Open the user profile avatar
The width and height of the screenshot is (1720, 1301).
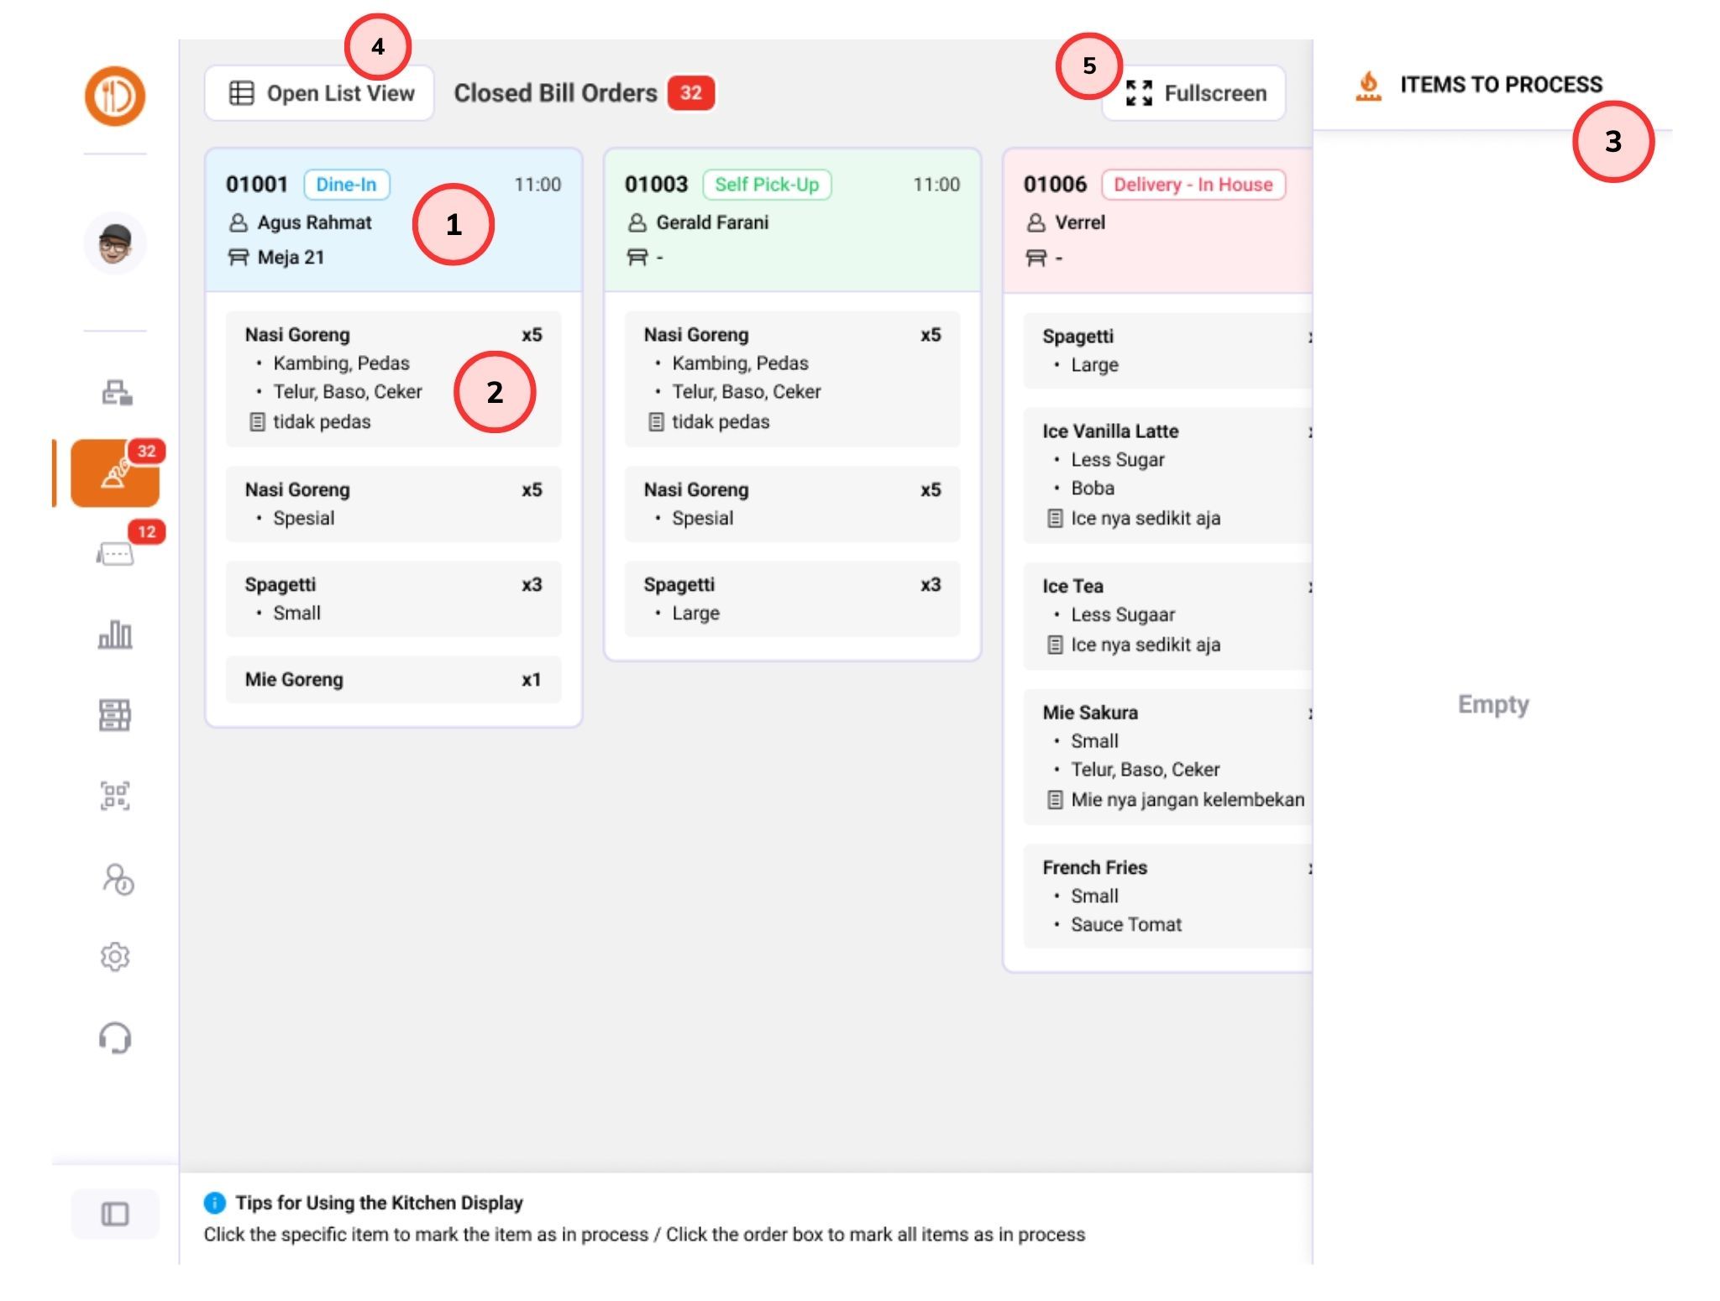tap(115, 244)
